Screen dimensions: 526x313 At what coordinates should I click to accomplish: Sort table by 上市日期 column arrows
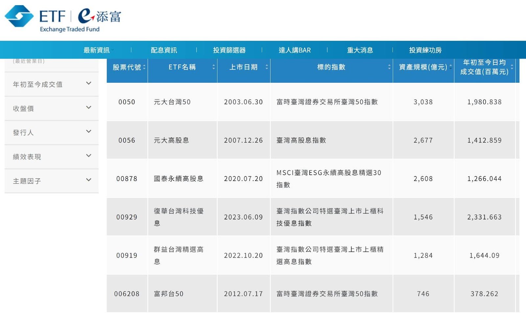coord(267,67)
